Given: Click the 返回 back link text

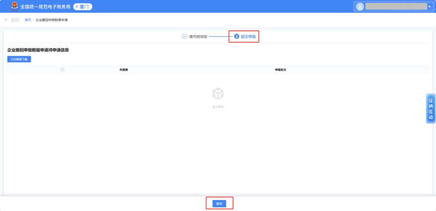Looking at the screenshot, I should coord(15,20).
